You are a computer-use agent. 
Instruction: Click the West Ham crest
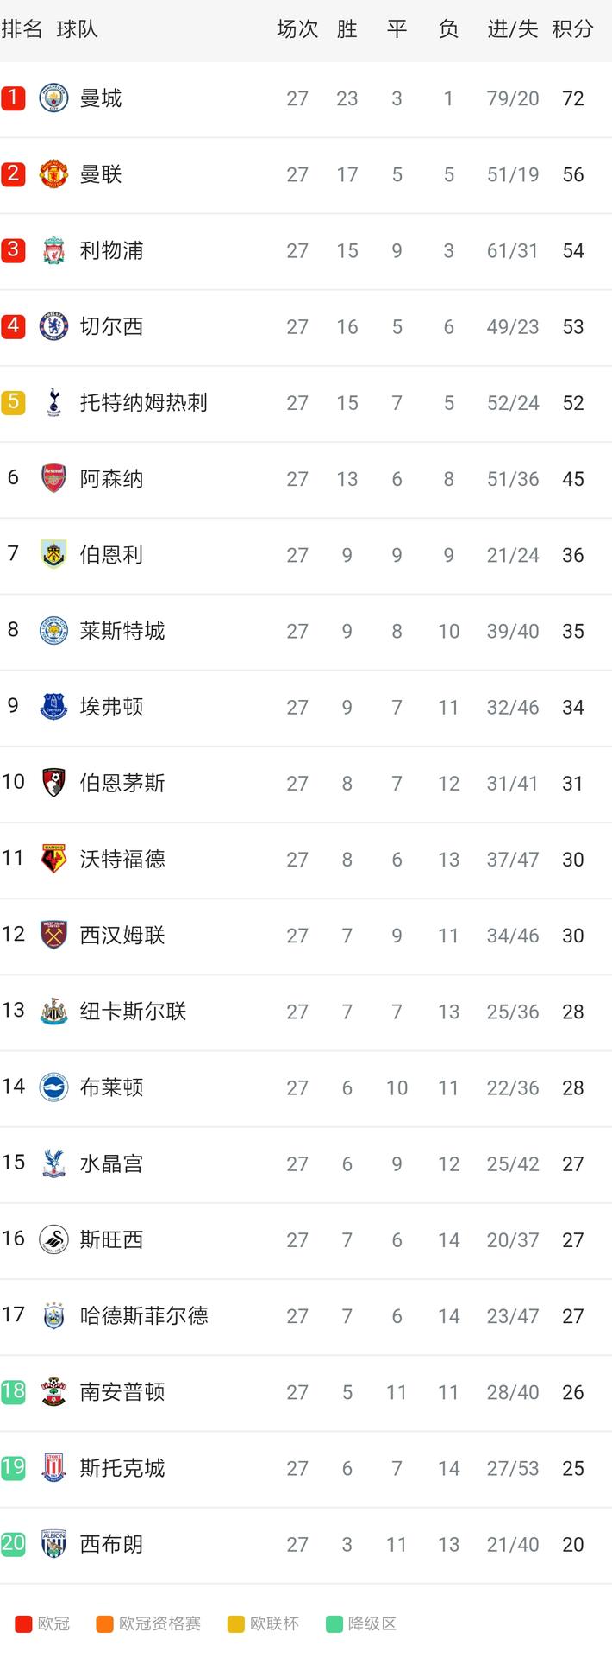(53, 935)
